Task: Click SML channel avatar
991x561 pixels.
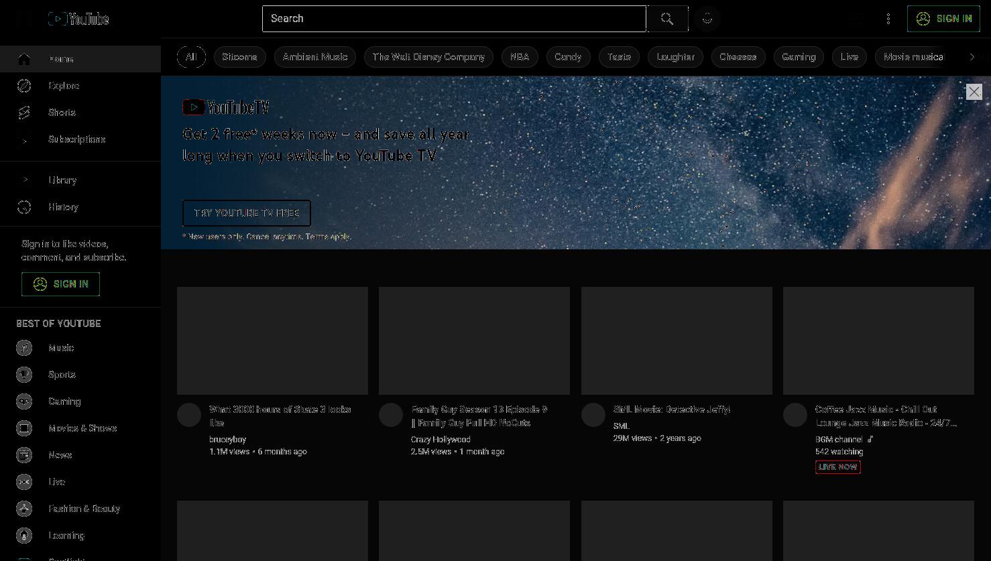Action: click(x=593, y=415)
